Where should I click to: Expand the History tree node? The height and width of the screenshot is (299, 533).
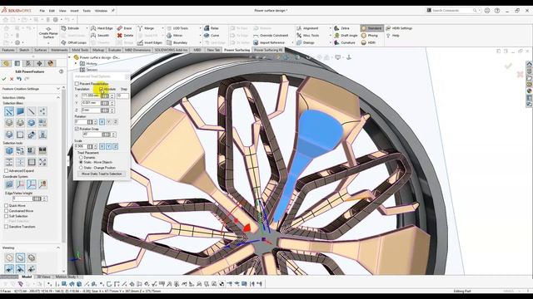[x=76, y=63]
